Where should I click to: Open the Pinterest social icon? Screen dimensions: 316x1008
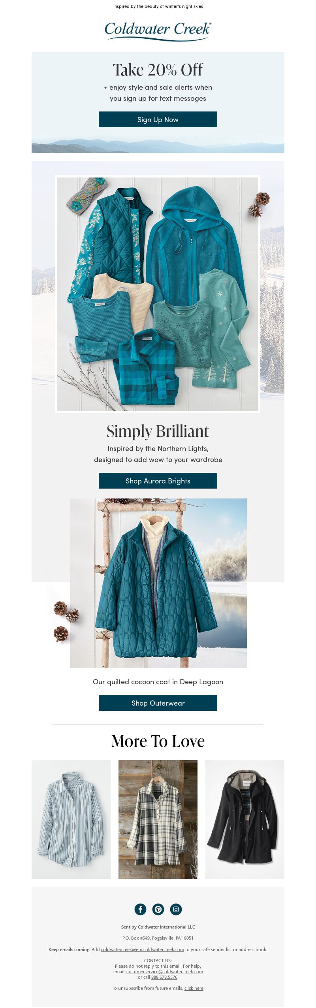click(158, 909)
